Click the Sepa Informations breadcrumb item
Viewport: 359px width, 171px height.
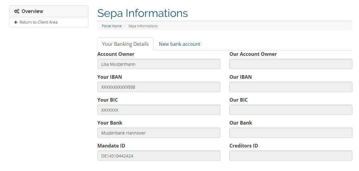tap(143, 26)
